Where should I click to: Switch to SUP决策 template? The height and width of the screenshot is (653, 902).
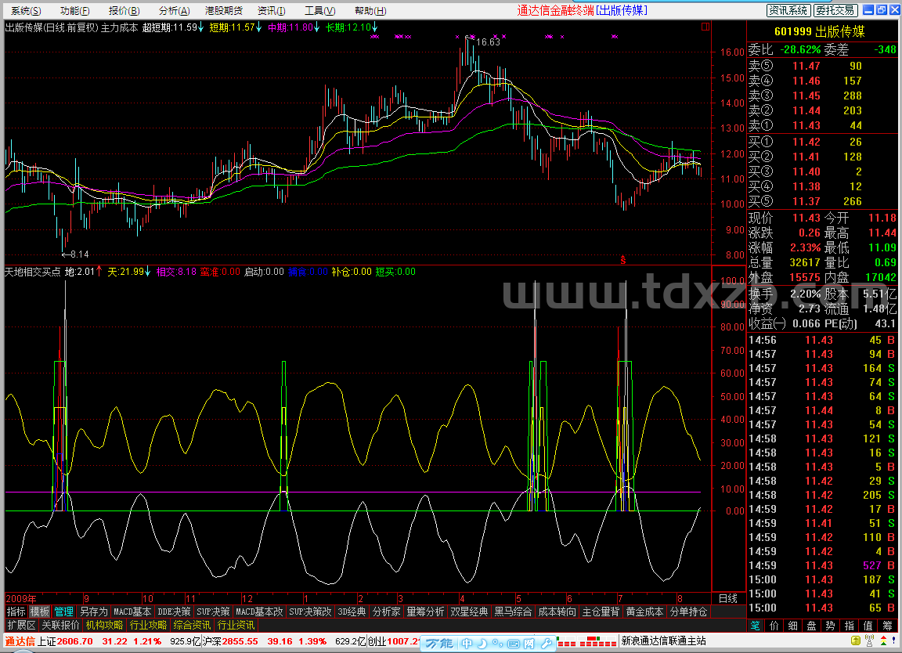coord(213,612)
